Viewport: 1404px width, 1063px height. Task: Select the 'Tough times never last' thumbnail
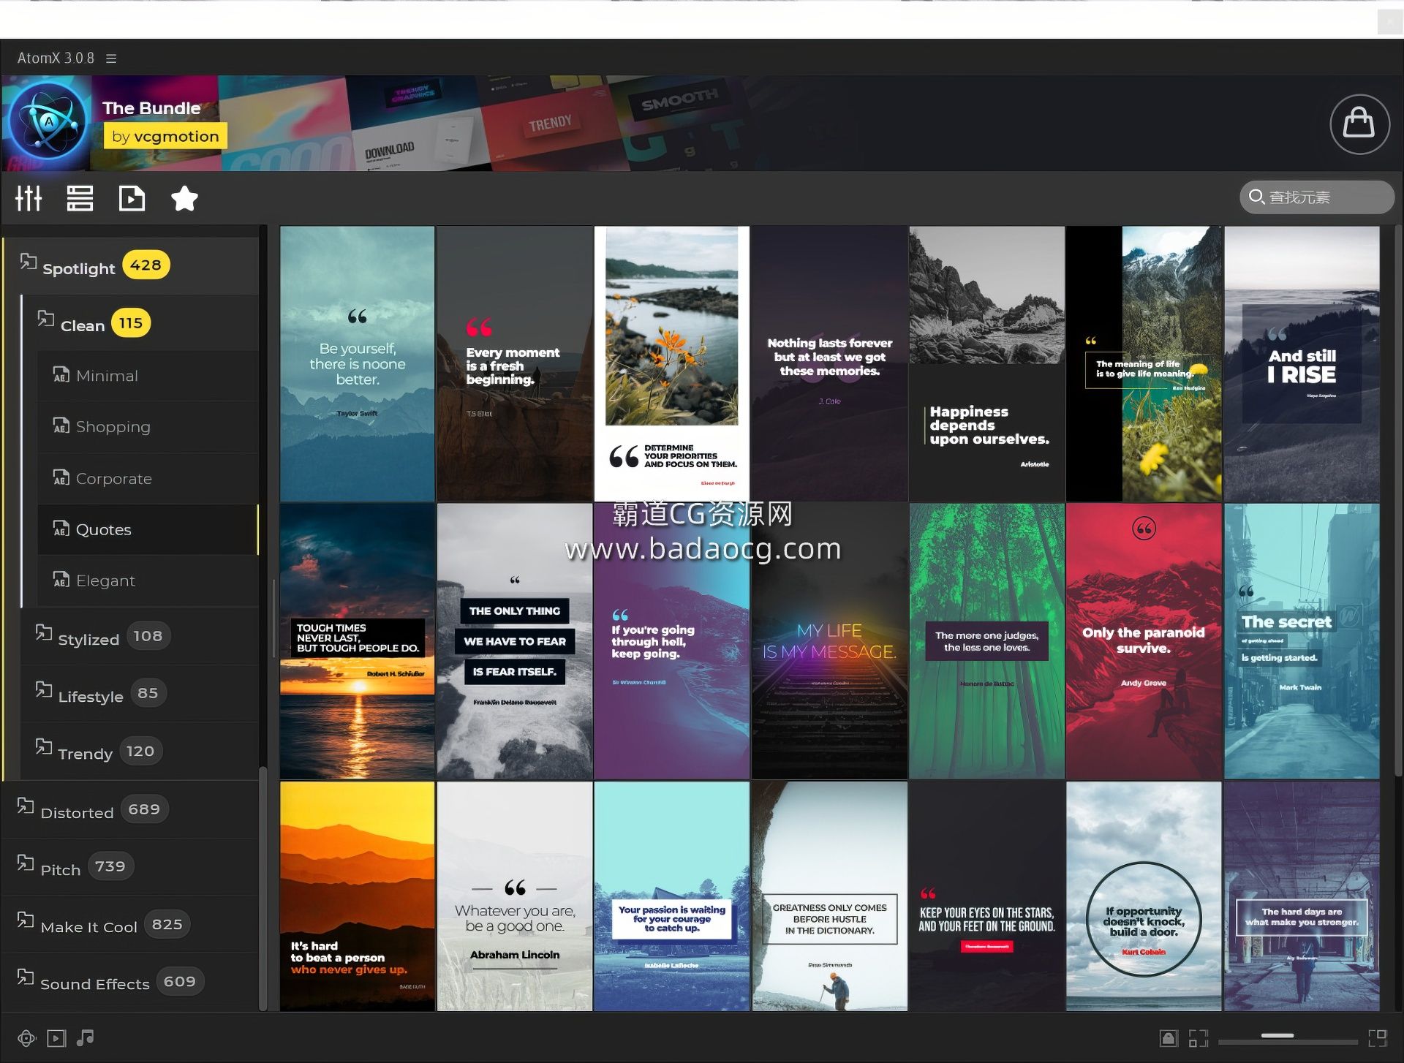coord(357,641)
